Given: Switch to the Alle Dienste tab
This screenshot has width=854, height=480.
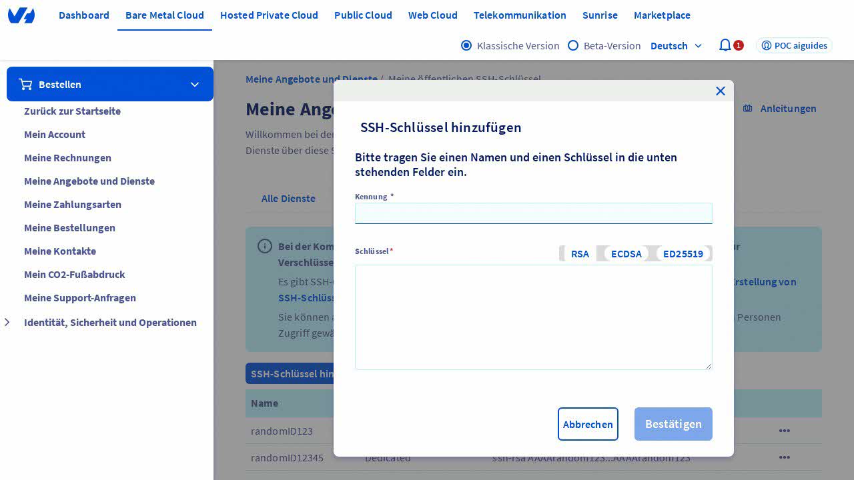Looking at the screenshot, I should pos(288,198).
